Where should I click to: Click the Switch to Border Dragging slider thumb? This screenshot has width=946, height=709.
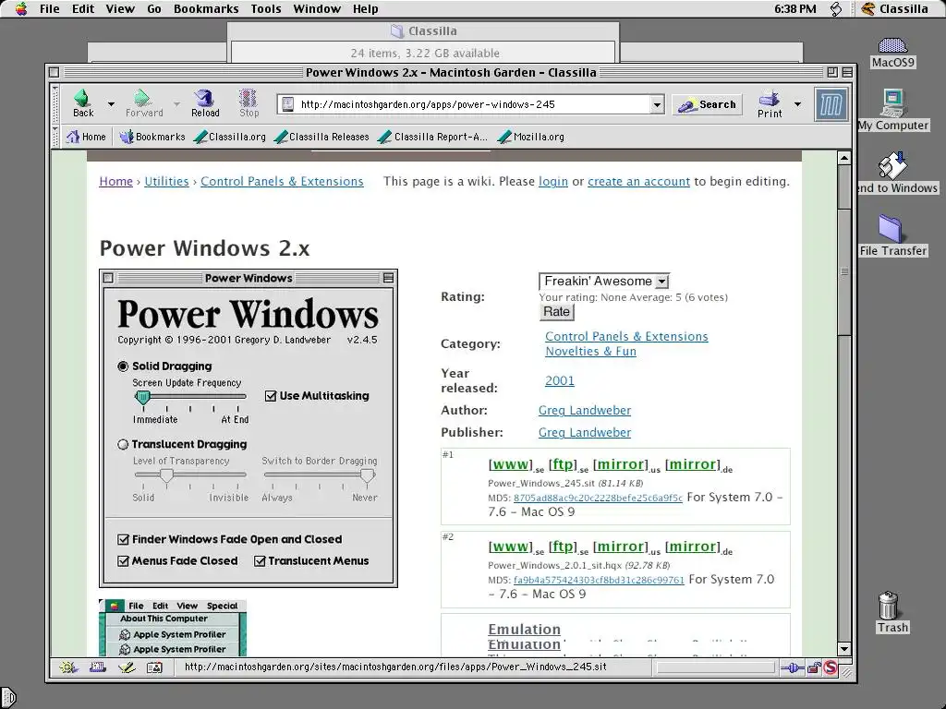click(x=367, y=475)
